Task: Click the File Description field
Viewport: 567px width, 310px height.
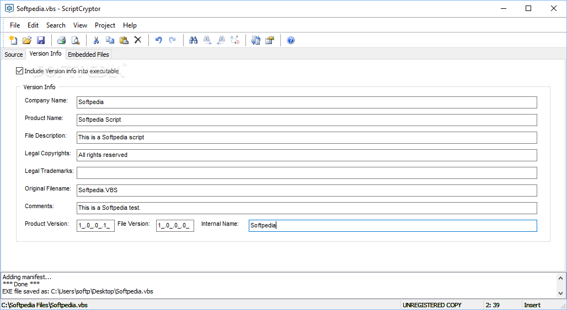Action: pyautogui.click(x=307, y=138)
